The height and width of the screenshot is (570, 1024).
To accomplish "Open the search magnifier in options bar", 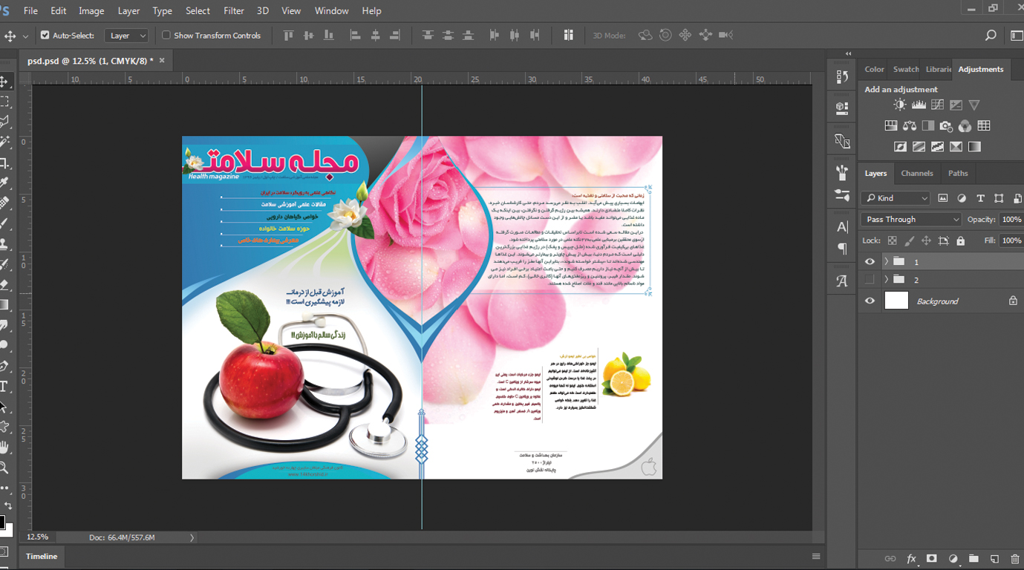I will click(x=990, y=36).
